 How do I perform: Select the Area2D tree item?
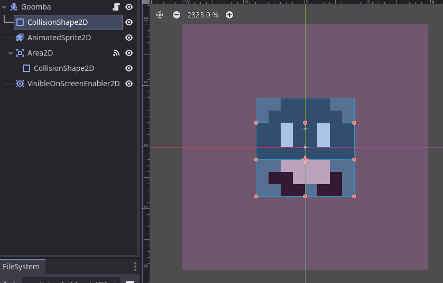(x=40, y=53)
